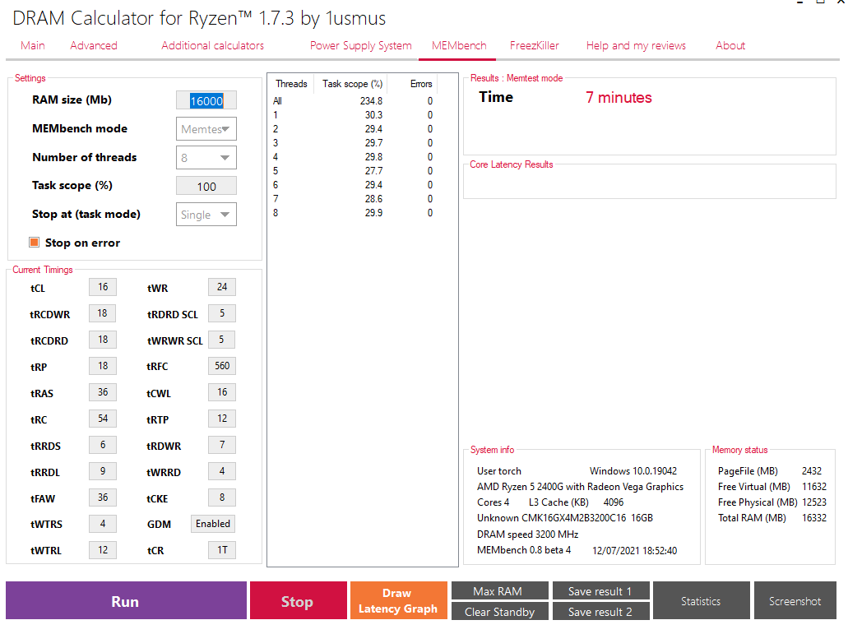Screen dimensions: 848x634
Task: Open the FreezKiller tab
Action: click(535, 45)
